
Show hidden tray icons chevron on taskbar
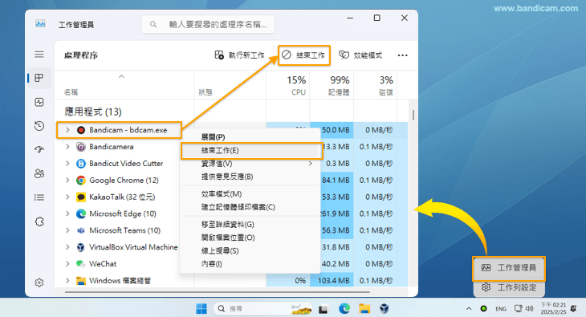(x=469, y=309)
